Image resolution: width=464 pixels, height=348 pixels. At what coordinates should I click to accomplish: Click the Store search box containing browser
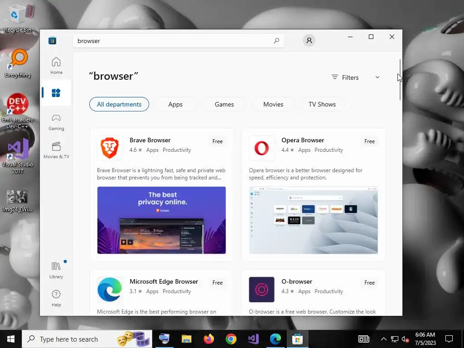click(x=179, y=41)
